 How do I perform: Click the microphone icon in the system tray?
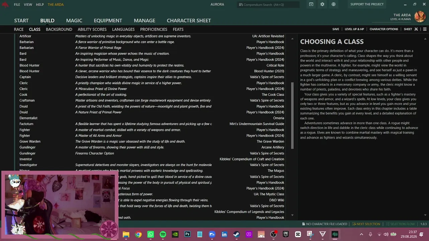370,234
